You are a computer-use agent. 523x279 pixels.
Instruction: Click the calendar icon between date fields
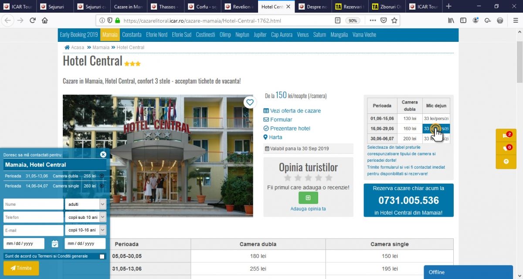click(55, 244)
